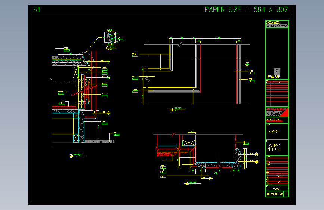Select the 2002 year text in title block
The image size is (324, 210).
276,189
